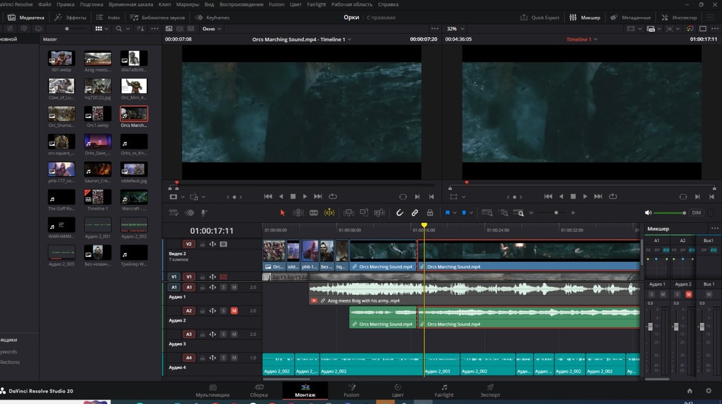Click the Position Lock padlock in toolbar

(430, 213)
